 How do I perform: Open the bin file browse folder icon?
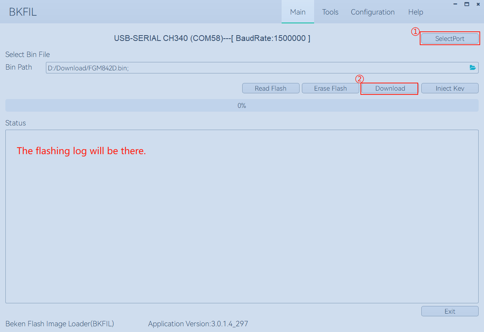point(473,68)
